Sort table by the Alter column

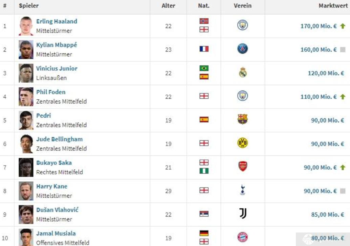[168, 6]
